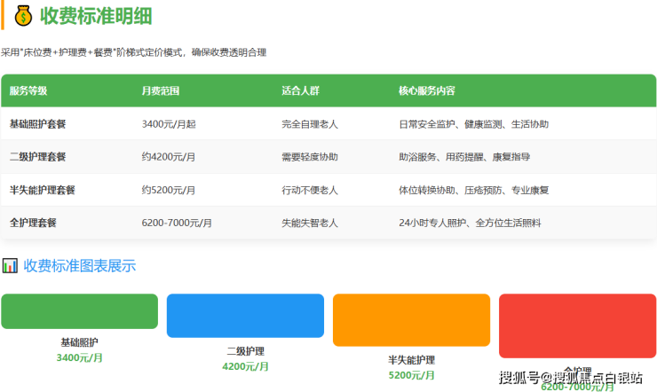Click the green 基础照护 chart bar

[x=79, y=311]
